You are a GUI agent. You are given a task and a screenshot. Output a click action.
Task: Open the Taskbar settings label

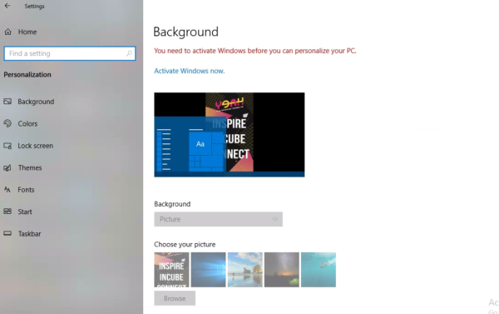click(30, 234)
